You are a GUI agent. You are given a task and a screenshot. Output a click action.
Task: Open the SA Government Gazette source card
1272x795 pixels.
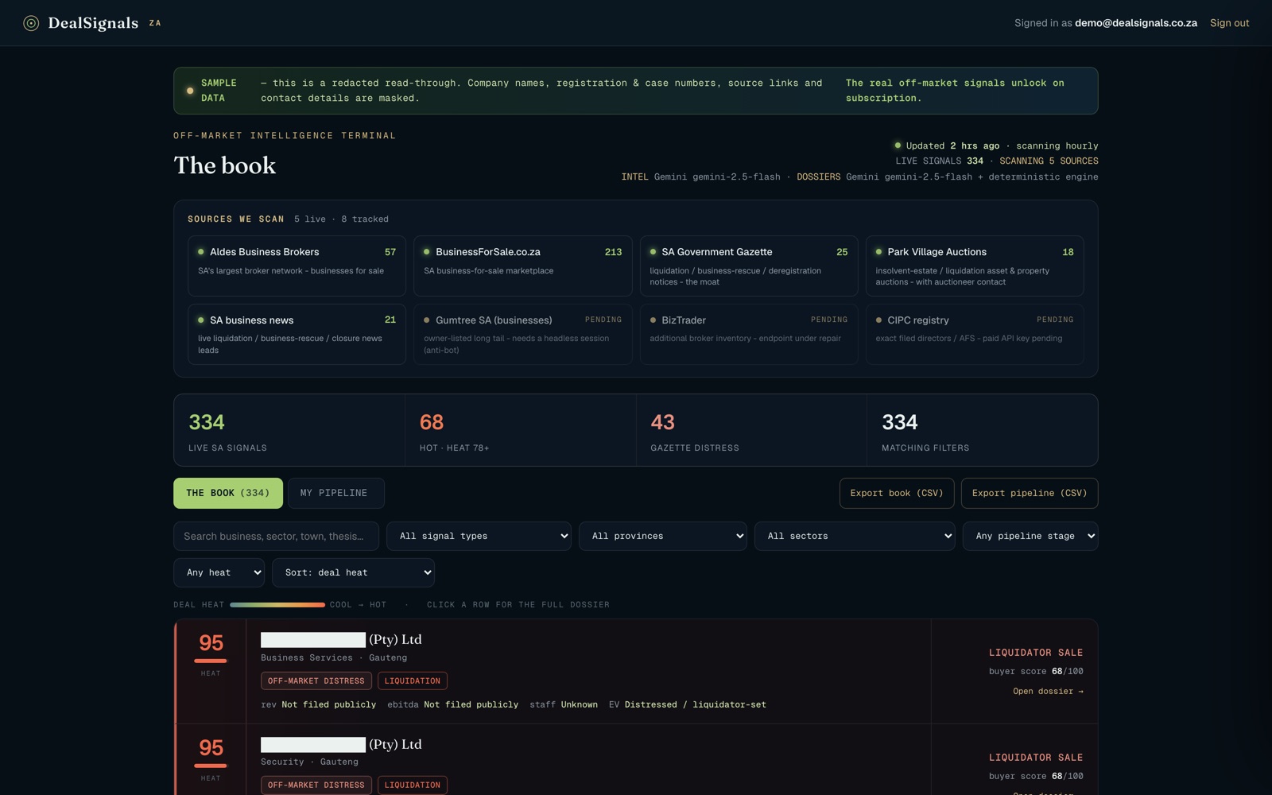point(749,266)
